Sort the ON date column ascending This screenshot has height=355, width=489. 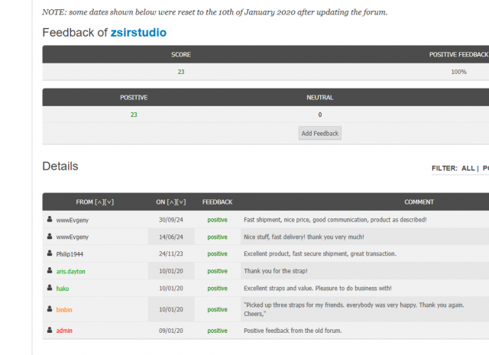coord(171,202)
